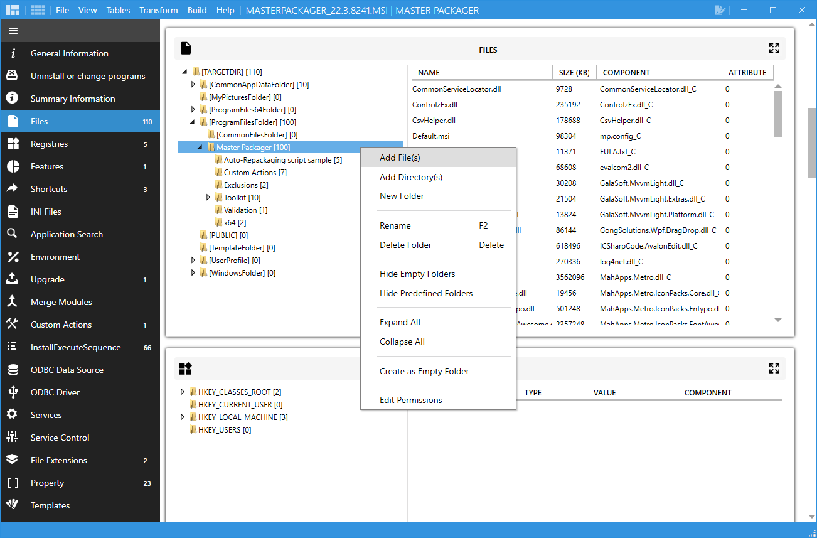
Task: Click the Features pie chart icon
Action: (13, 166)
